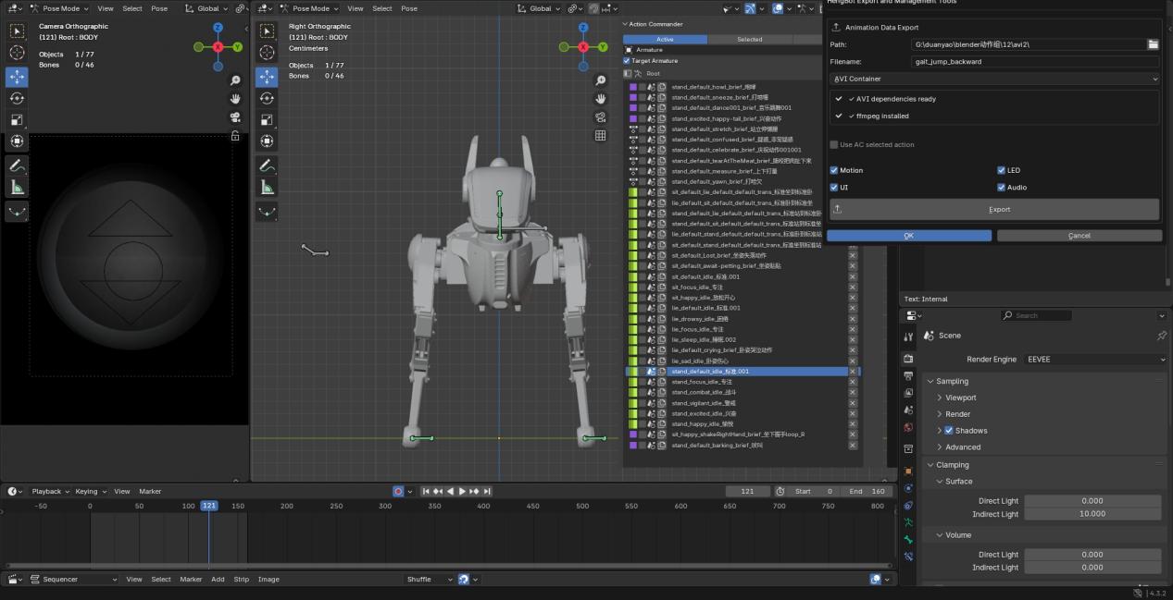Play animation forward in timeline
Image resolution: width=1173 pixels, height=600 pixels.
462,491
